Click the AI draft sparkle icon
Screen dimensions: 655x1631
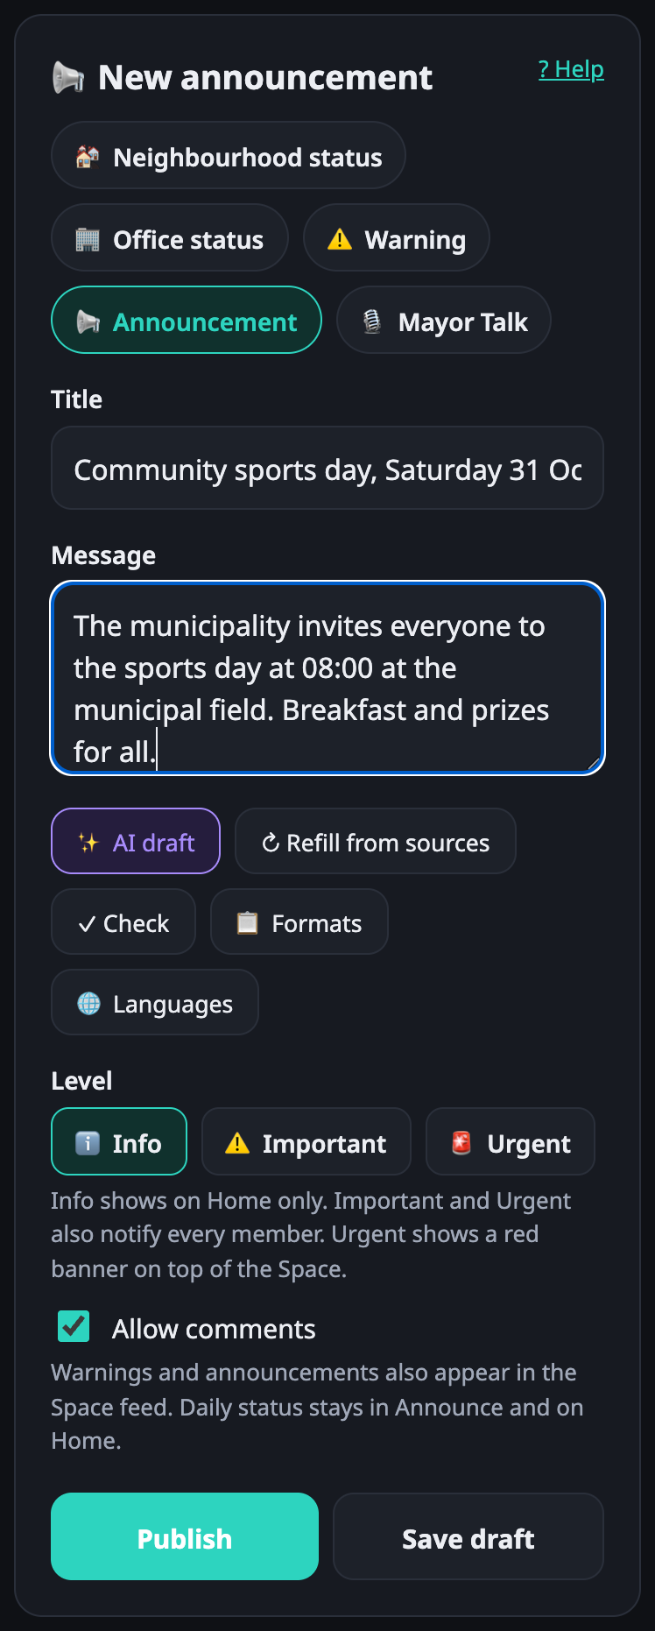pyautogui.click(x=88, y=843)
